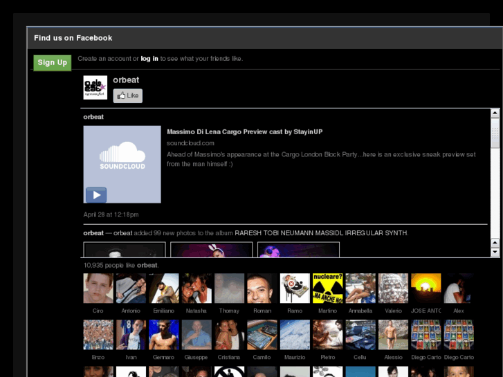Viewport: 503px width, 377px height.
Task: Open Maurizio's sky profile picture
Action: (x=295, y=335)
